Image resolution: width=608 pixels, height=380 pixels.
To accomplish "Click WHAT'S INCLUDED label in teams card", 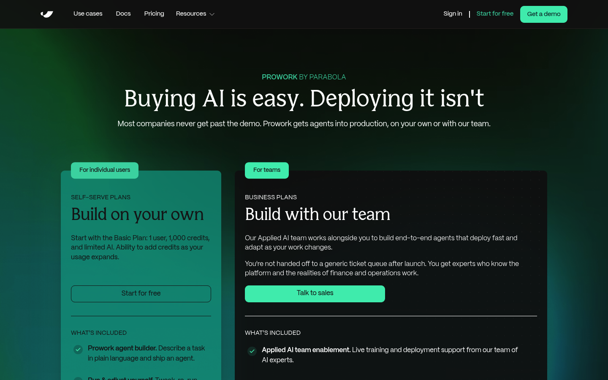I will point(273,333).
